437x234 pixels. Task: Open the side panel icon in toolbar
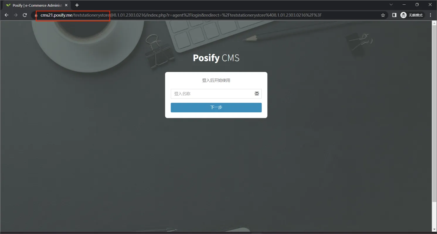[x=394, y=15]
